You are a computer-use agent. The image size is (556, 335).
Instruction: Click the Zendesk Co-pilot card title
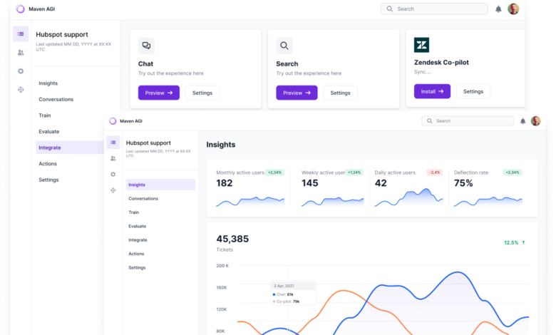click(441, 63)
